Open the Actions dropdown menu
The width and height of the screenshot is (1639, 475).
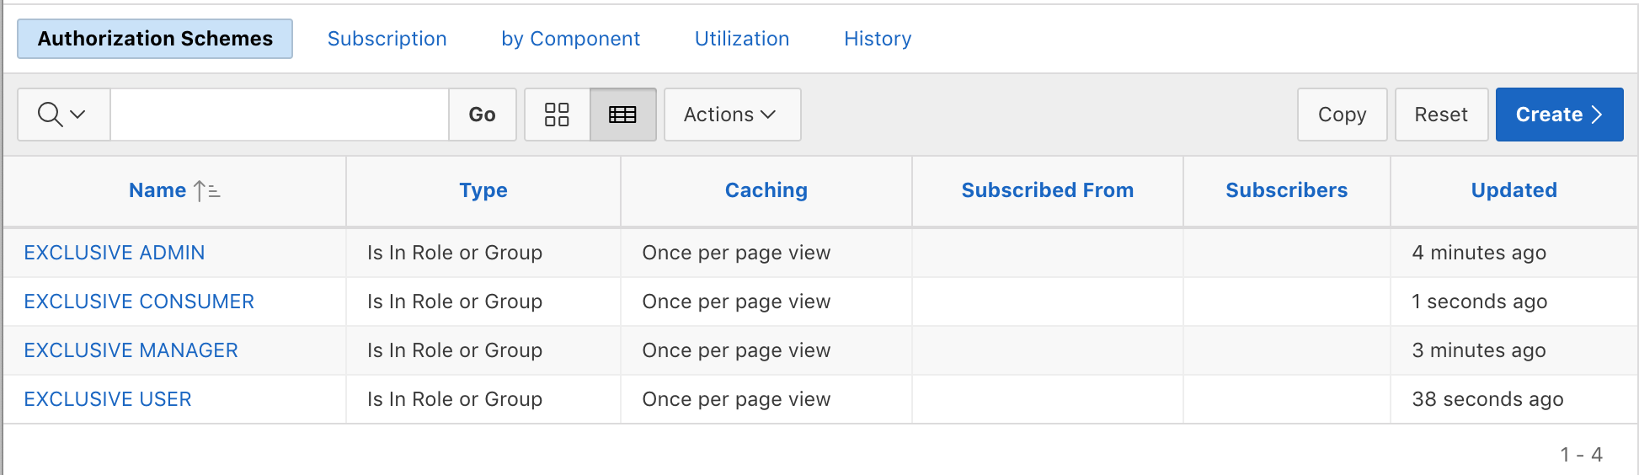(731, 115)
